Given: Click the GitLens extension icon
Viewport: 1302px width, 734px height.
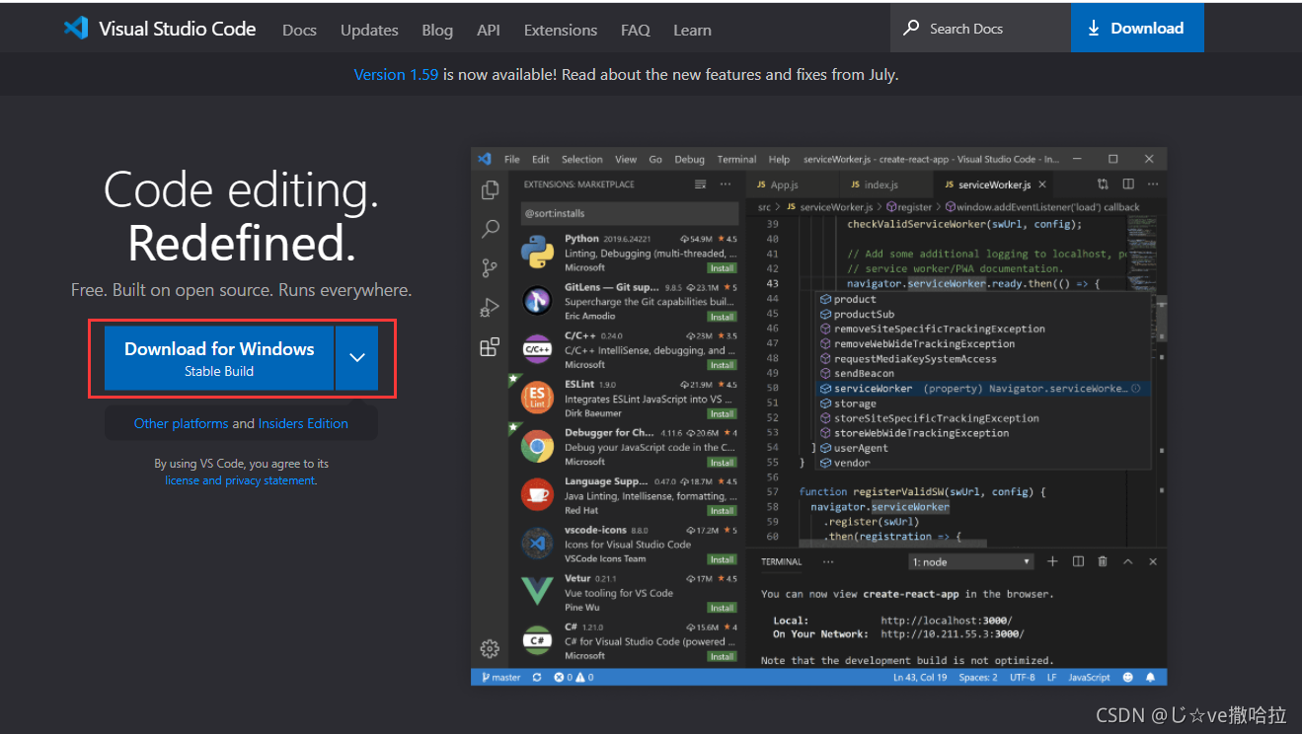Looking at the screenshot, I should 537,300.
